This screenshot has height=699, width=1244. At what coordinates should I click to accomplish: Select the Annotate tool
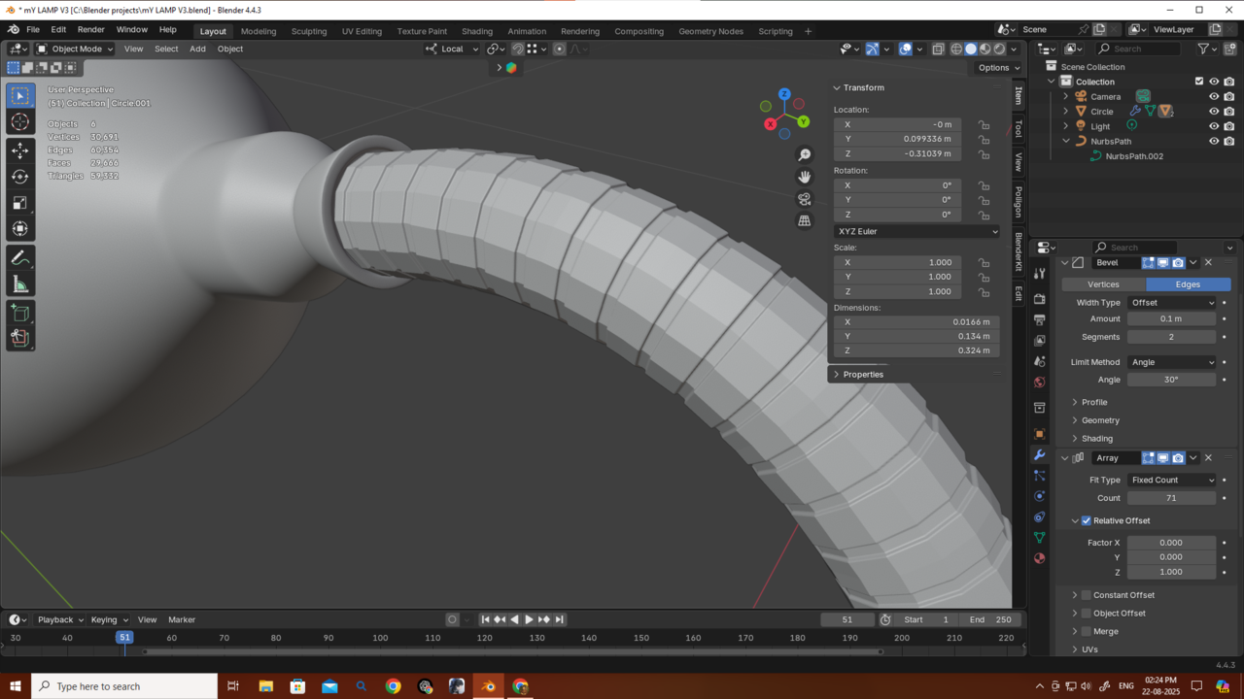pos(20,258)
